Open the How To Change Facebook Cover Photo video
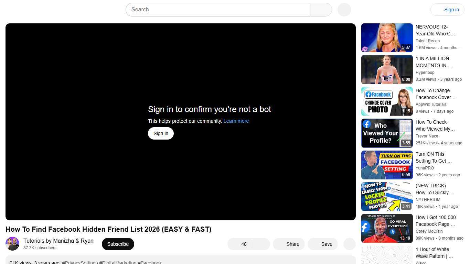 (387, 101)
